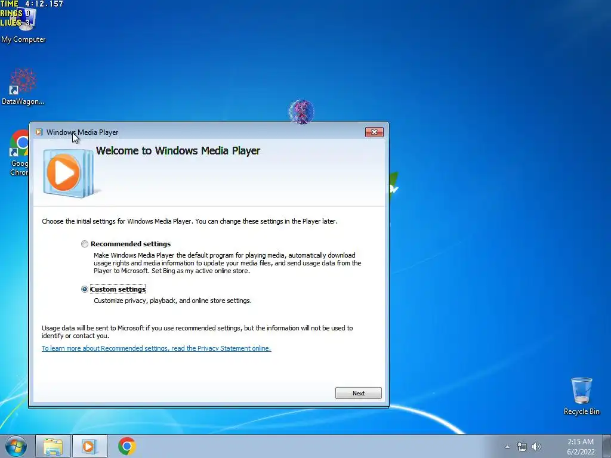Screen dimensions: 611x458
Task: Click the 'Customize privacy, playback' description text
Action: pyautogui.click(x=172, y=301)
